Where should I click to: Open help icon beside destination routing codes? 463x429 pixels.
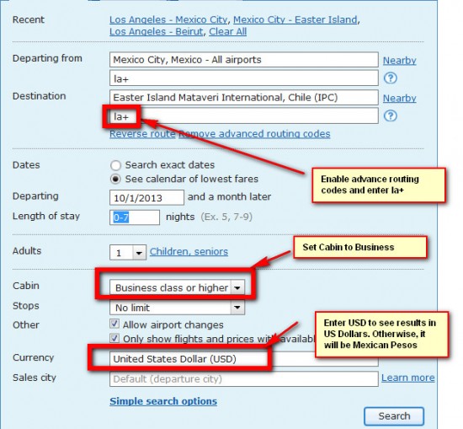point(390,115)
